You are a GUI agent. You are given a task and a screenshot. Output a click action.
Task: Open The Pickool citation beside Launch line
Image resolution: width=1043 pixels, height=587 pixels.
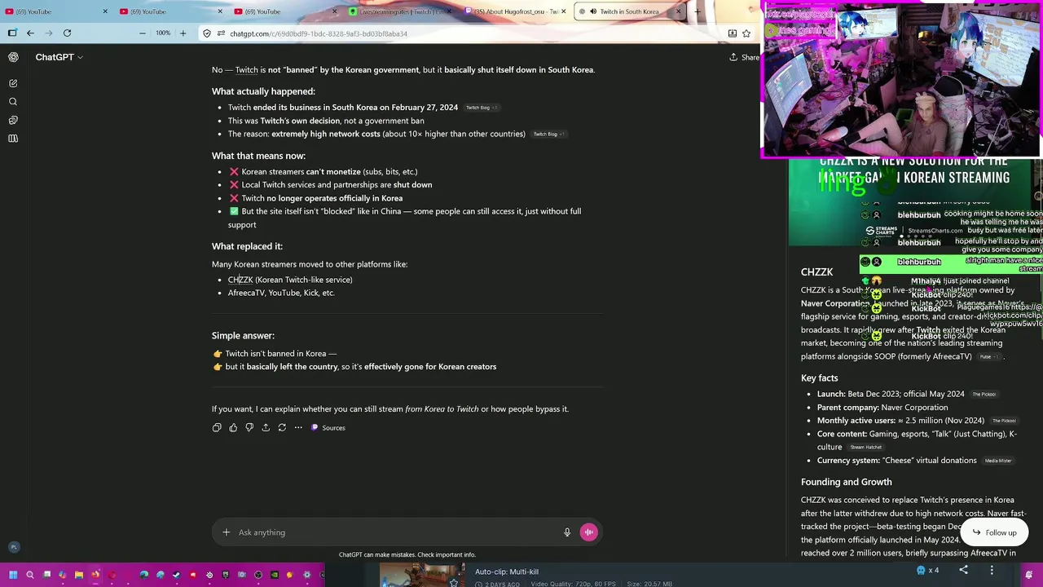pyautogui.click(x=984, y=395)
